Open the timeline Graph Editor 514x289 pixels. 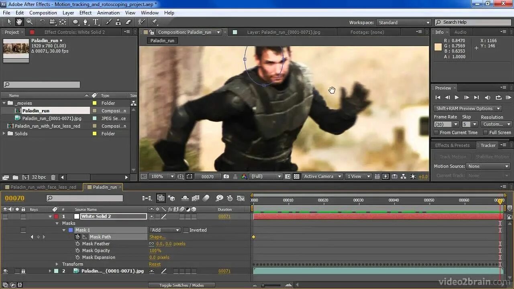(241, 198)
